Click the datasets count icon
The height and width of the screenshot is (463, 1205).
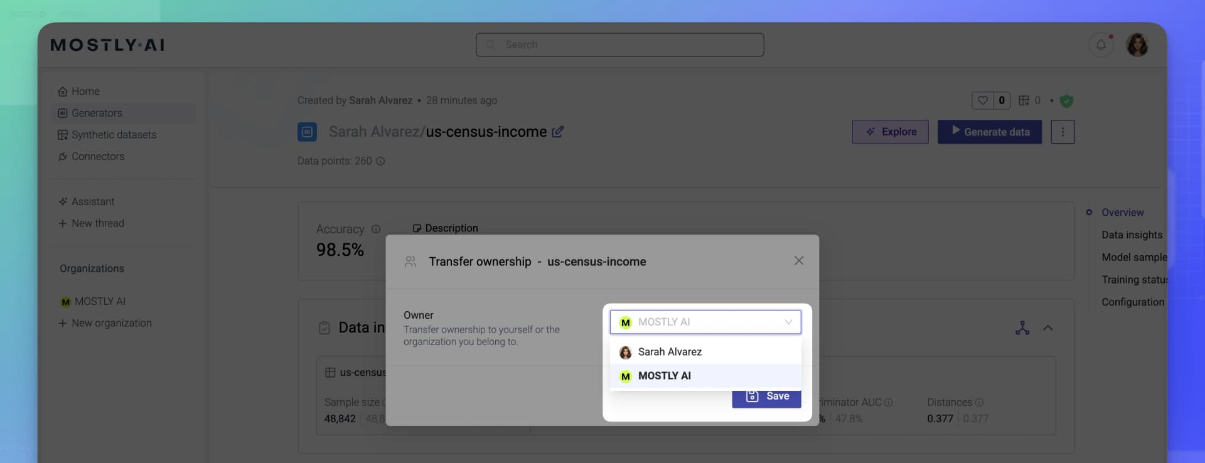[1024, 100]
